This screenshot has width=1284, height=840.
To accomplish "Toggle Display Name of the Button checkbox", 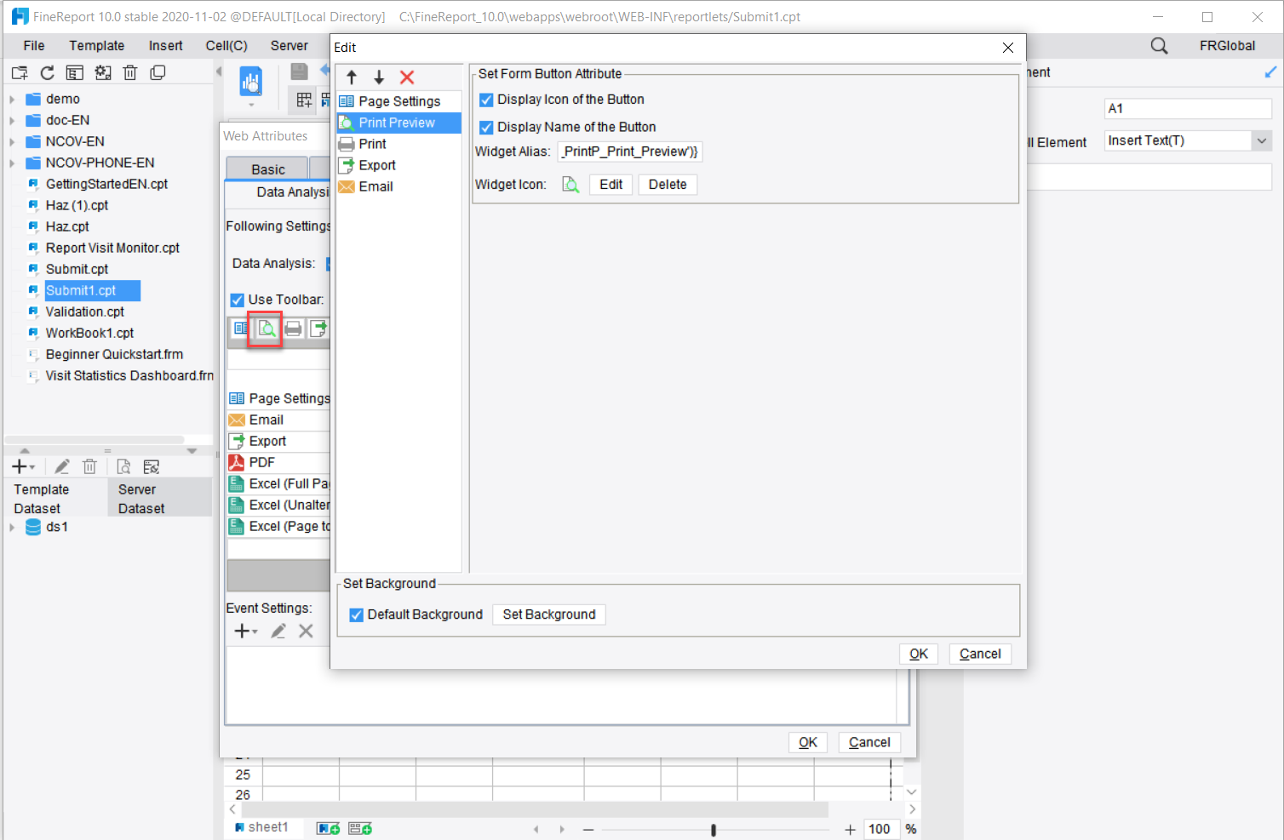I will pos(486,128).
